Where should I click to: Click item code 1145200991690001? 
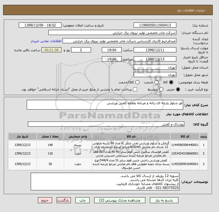(185, 164)
